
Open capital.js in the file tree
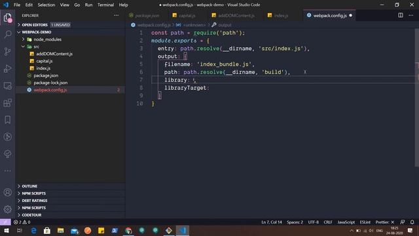(70, 61)
